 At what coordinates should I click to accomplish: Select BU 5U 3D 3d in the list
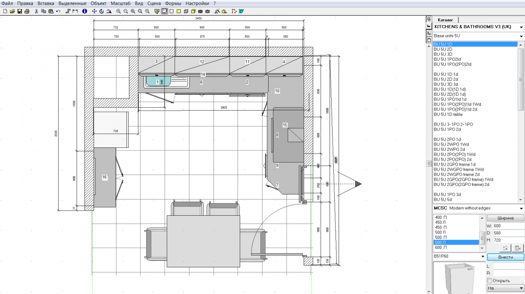coord(475,84)
